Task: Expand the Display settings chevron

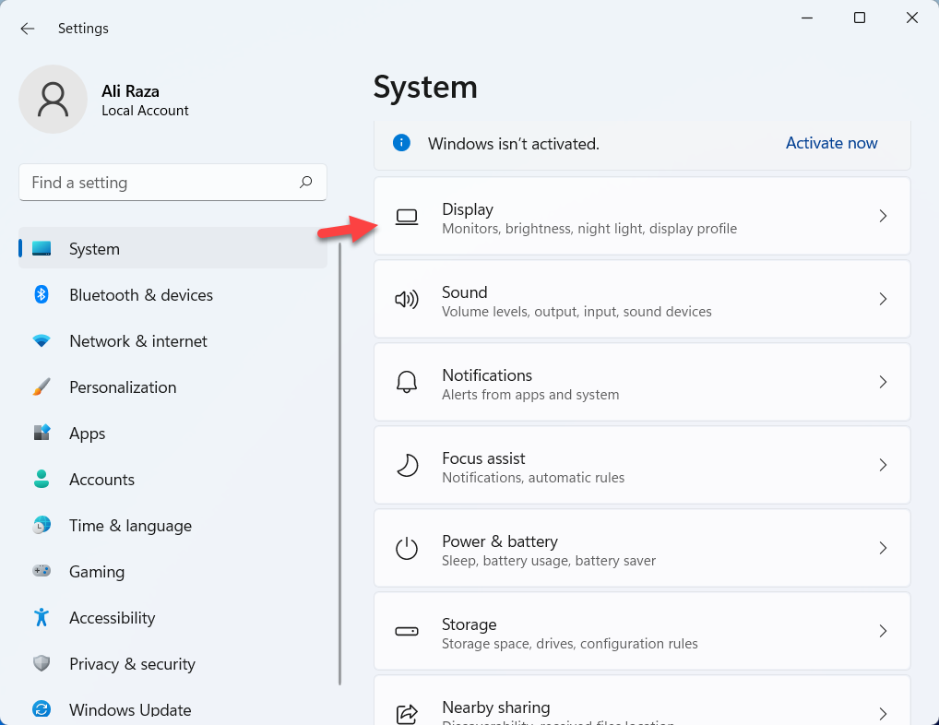Action: coord(883,217)
